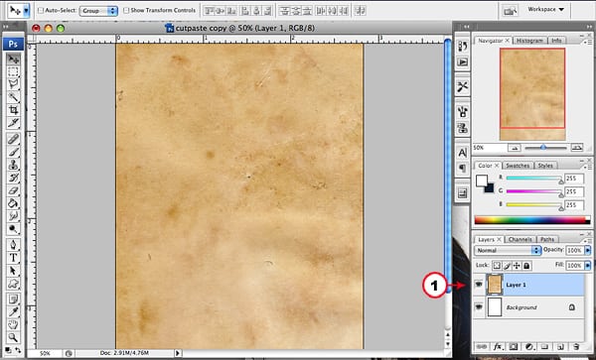
Task: Open the Normal blend mode dropdown
Action: tap(508, 250)
